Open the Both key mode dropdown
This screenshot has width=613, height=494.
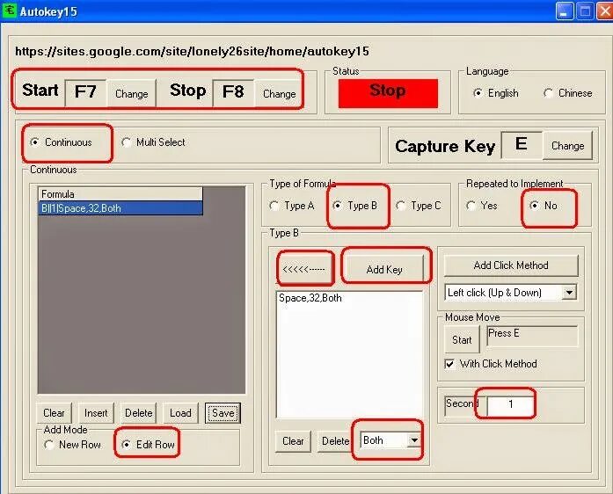click(x=414, y=441)
